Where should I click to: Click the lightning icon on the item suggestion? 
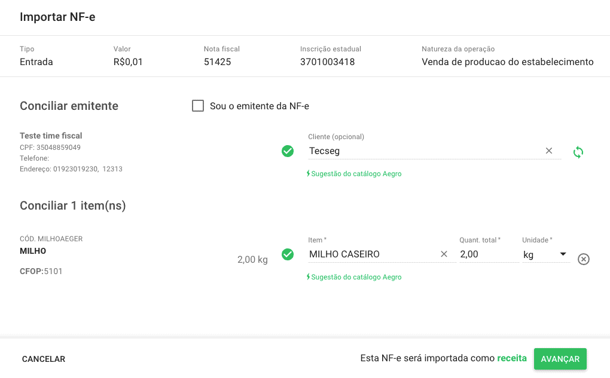[310, 276]
